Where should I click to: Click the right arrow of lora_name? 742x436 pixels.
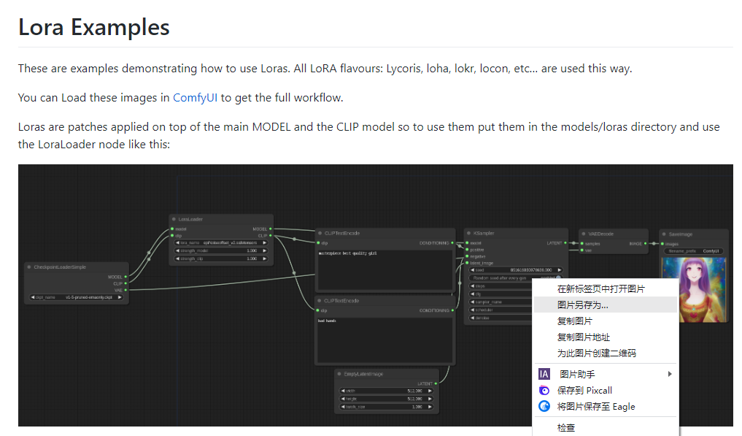265,242
